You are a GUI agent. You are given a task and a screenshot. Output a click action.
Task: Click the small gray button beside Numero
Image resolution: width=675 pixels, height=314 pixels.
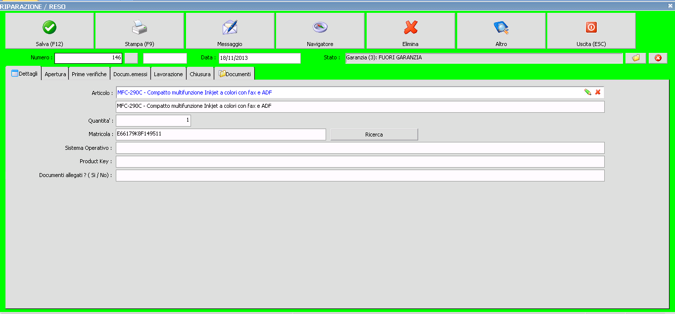(131, 58)
